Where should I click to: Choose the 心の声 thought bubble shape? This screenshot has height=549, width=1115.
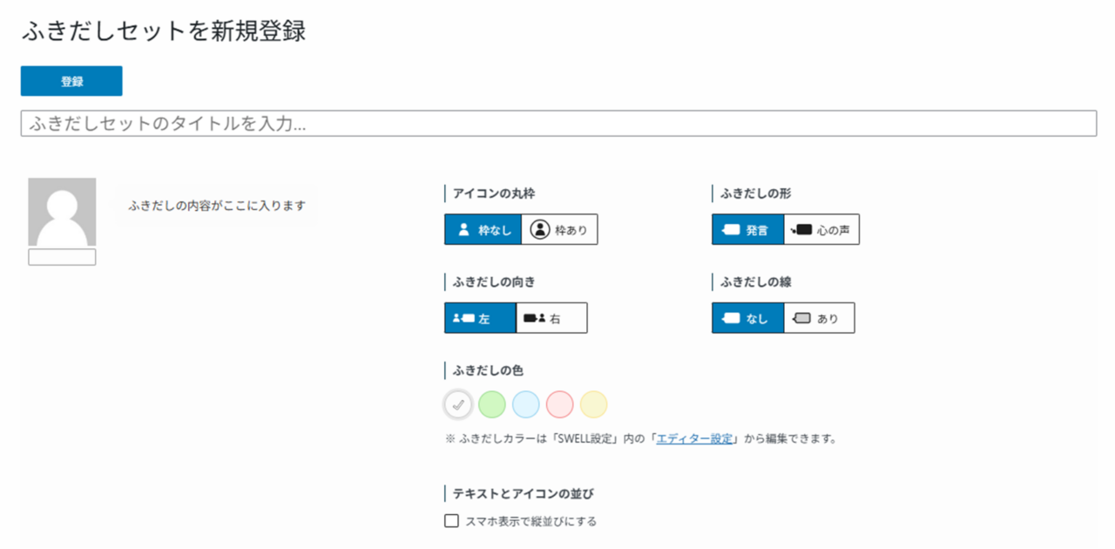coord(821,230)
